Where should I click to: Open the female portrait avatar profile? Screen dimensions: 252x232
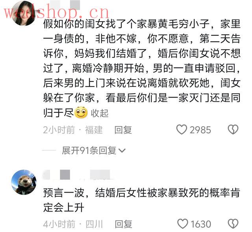24,13
